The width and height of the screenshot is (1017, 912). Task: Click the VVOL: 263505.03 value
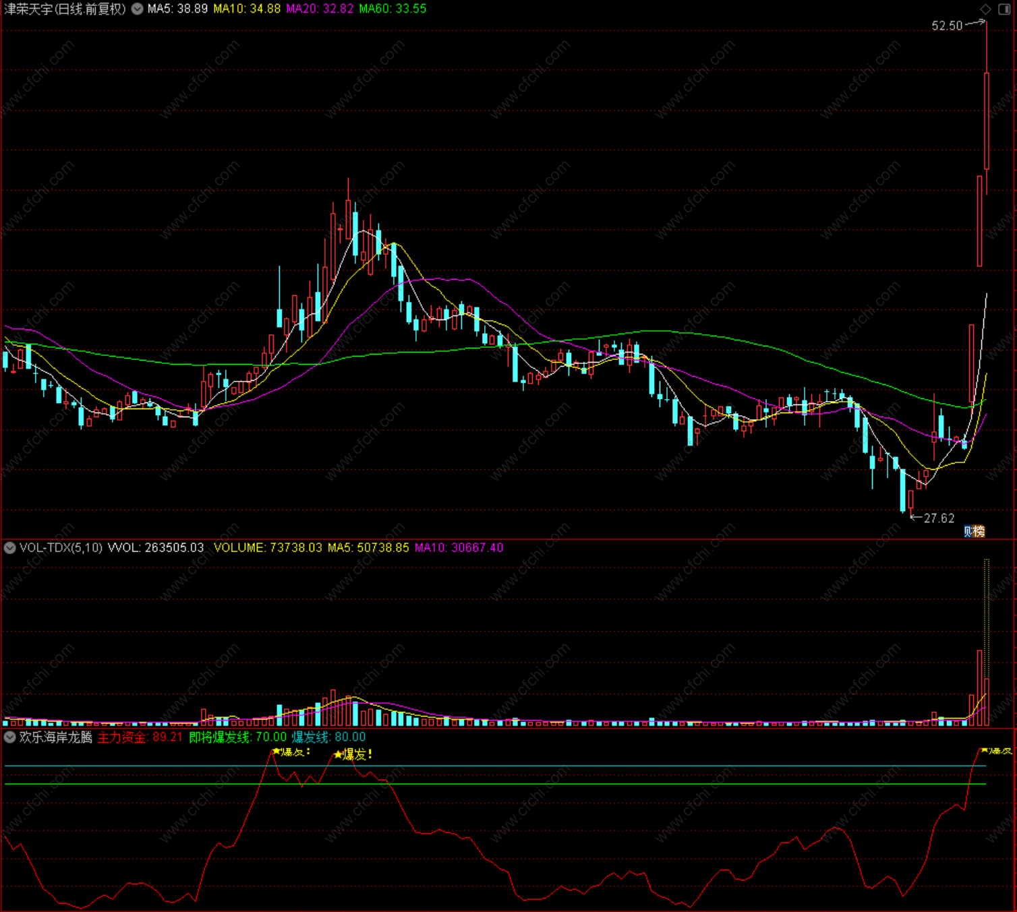click(156, 548)
